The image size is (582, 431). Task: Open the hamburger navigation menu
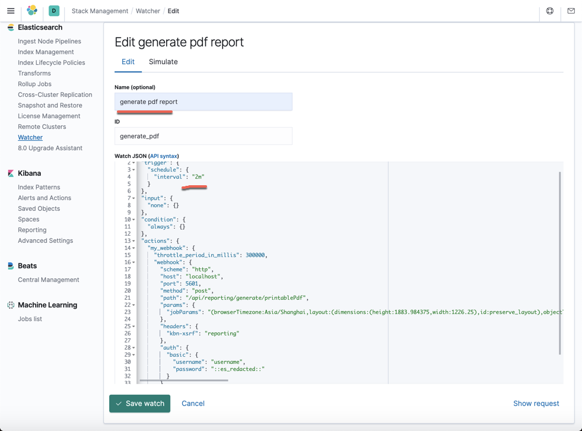coord(11,11)
